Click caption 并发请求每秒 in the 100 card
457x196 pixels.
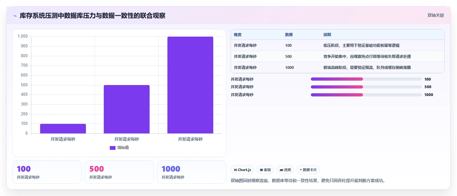[x=28, y=177]
